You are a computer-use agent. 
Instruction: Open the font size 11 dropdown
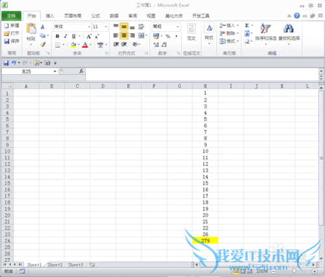coord(106,27)
